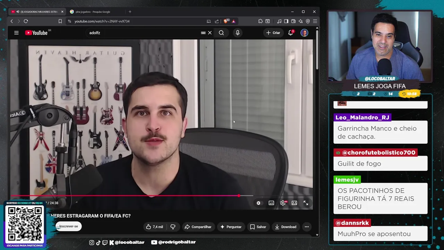Switch to the pina jogadora Google tab

(93, 11)
